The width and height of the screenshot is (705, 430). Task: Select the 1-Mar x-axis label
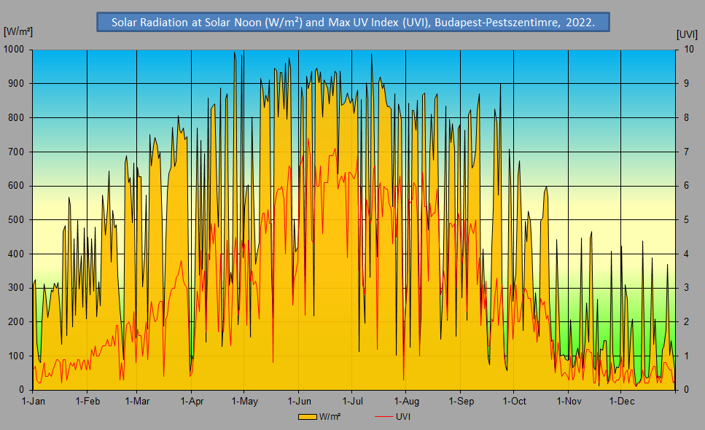click(x=137, y=401)
